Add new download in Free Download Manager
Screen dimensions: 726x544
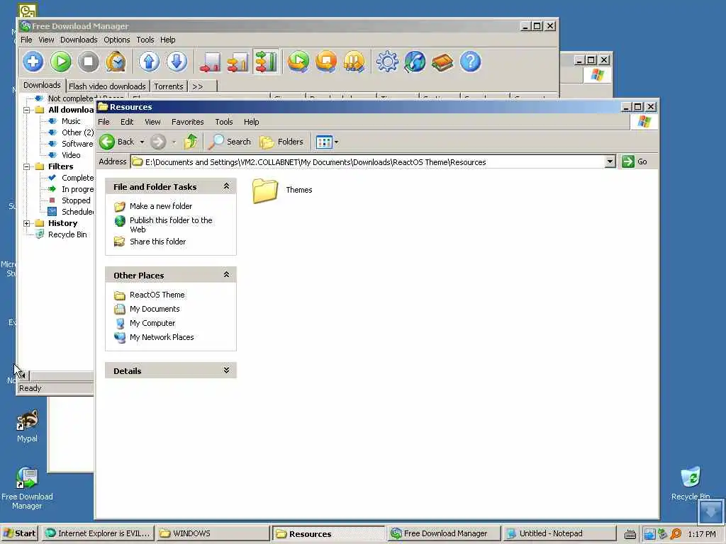tap(33, 62)
